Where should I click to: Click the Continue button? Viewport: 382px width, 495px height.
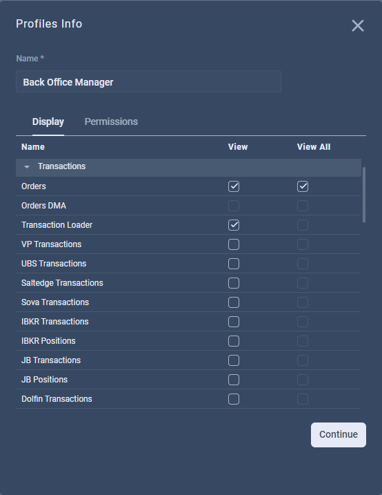339,435
